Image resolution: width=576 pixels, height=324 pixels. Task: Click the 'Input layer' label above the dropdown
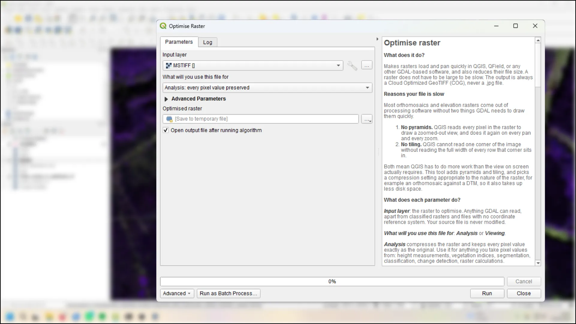click(175, 55)
